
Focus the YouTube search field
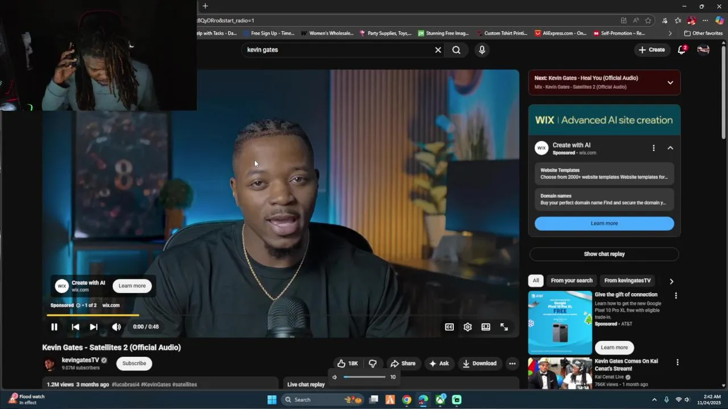(338, 50)
